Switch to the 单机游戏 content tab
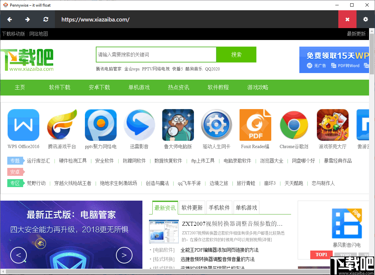 tap(246, 208)
